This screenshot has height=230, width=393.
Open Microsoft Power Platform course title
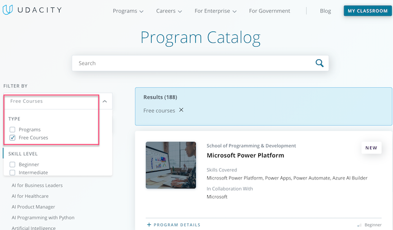tap(245, 155)
